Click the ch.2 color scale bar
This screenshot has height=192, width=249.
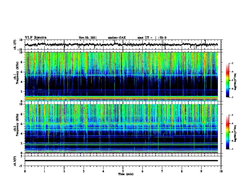(x=228, y=132)
